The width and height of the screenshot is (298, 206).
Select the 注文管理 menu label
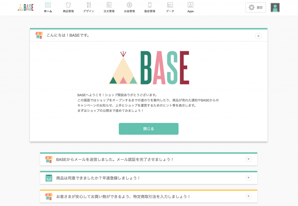(x=109, y=11)
